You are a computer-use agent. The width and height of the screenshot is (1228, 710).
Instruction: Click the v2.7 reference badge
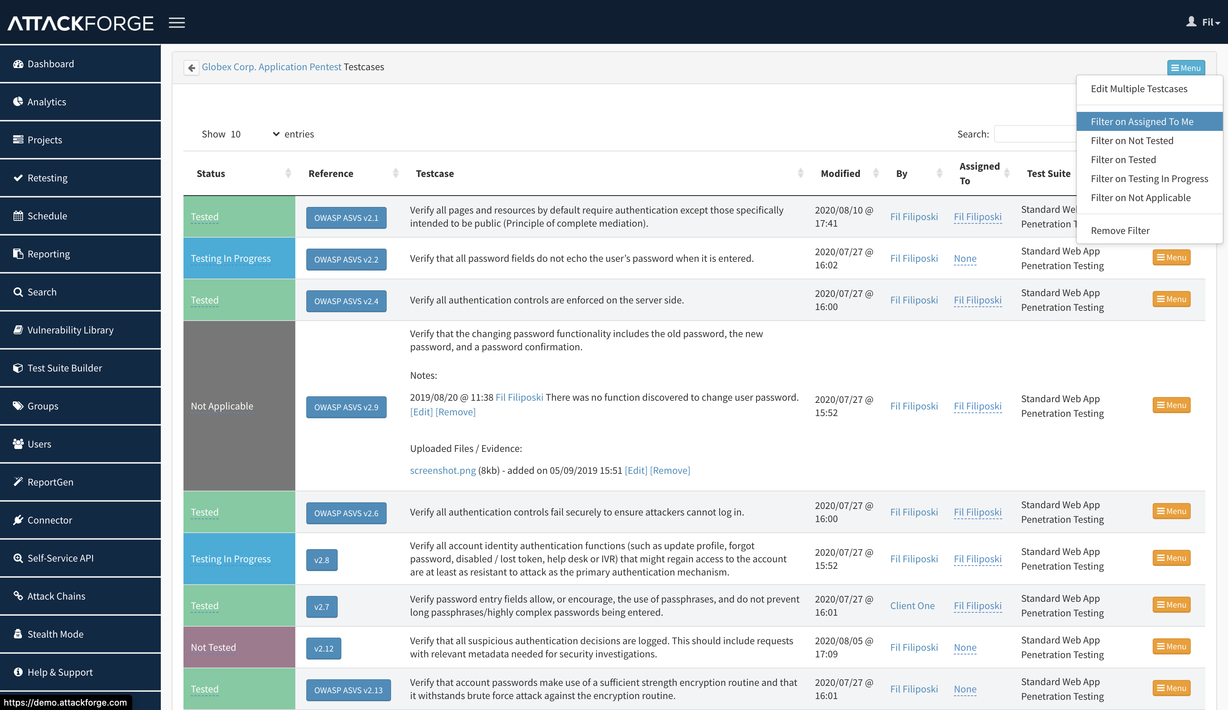pyautogui.click(x=322, y=607)
